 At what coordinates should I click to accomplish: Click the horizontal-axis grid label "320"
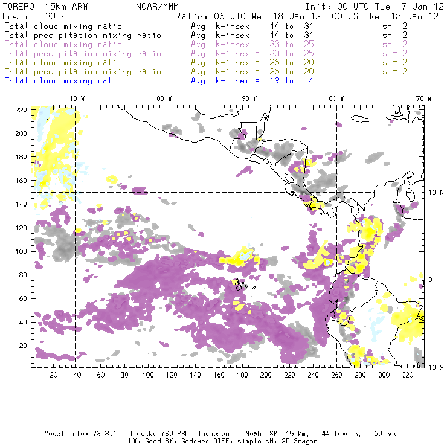pyautogui.click(x=407, y=375)
